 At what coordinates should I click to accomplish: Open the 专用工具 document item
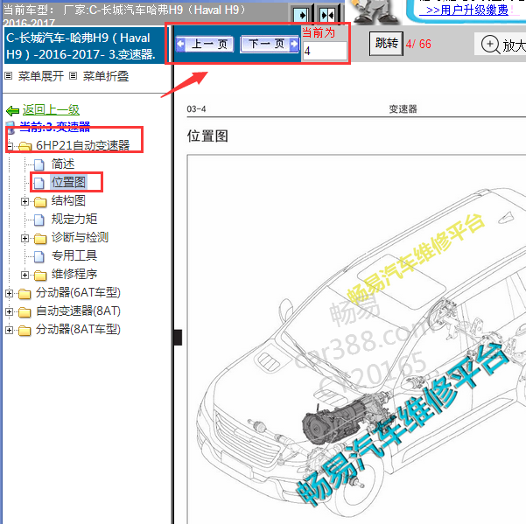pos(74,255)
